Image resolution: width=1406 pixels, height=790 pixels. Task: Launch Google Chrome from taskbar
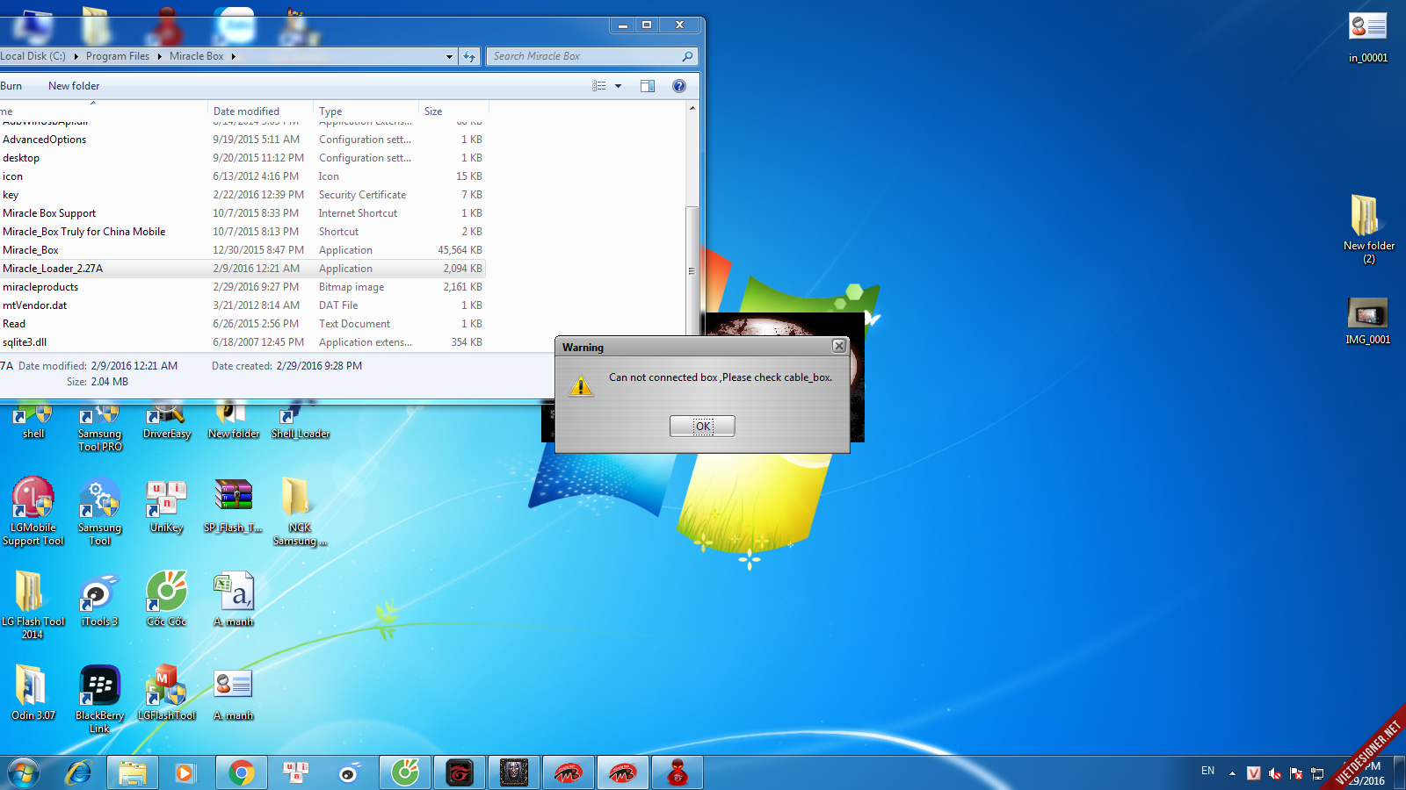(x=242, y=773)
